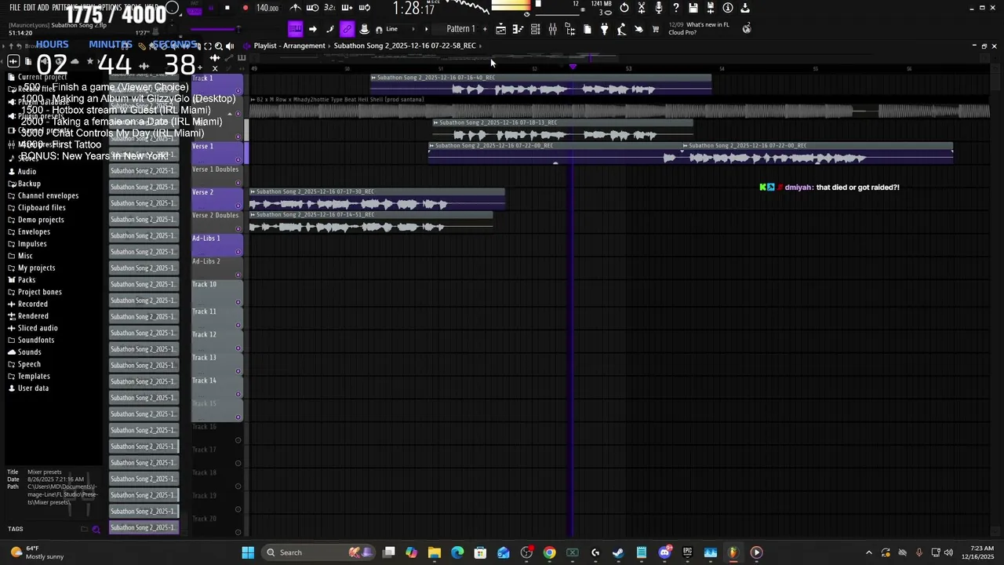Open Steam from taskbar

click(x=618, y=552)
